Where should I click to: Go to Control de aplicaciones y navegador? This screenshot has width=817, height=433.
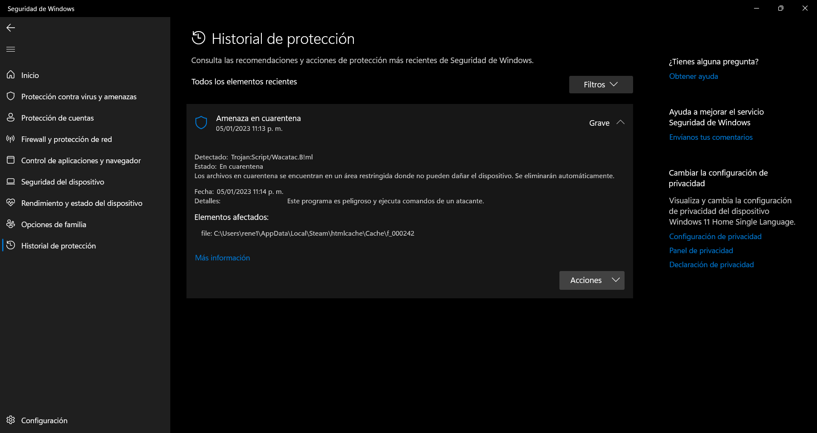tap(81, 161)
